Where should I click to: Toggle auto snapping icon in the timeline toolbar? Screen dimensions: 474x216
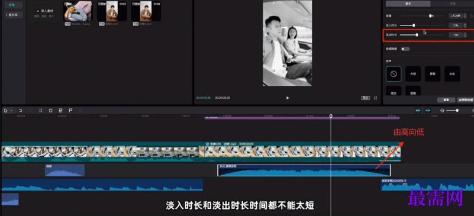428,111
